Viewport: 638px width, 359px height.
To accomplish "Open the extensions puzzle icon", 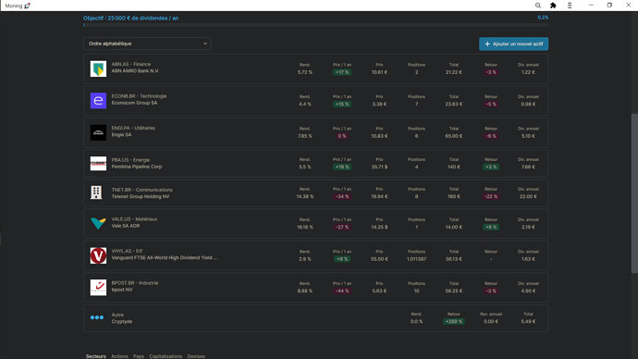I will pyautogui.click(x=553, y=6).
